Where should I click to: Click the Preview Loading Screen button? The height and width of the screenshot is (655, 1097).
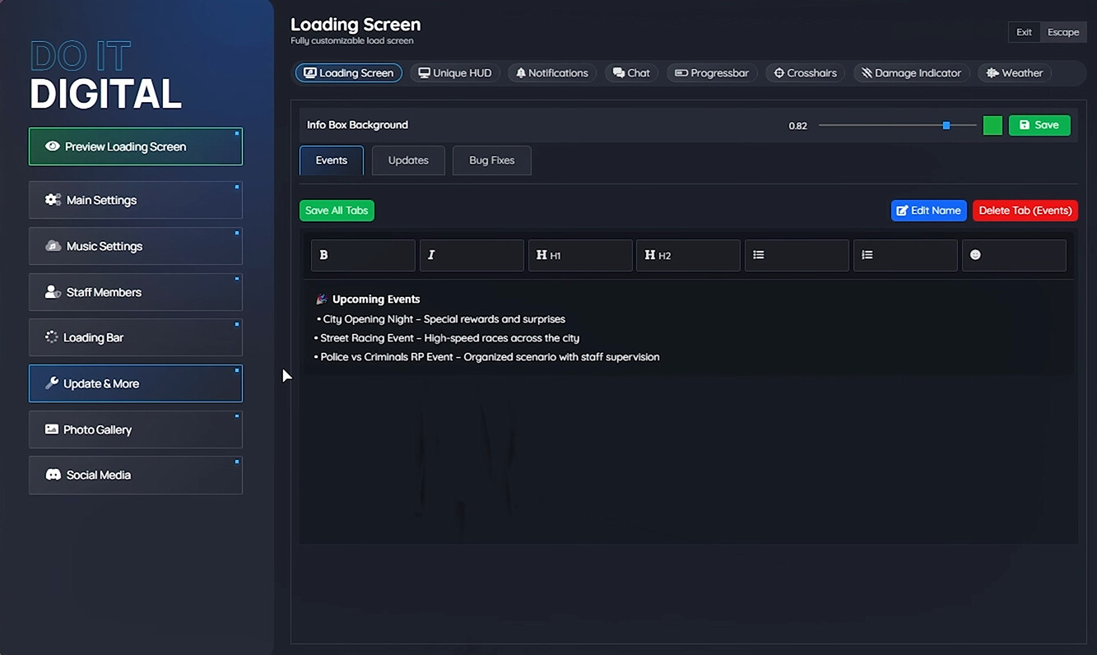pos(136,146)
